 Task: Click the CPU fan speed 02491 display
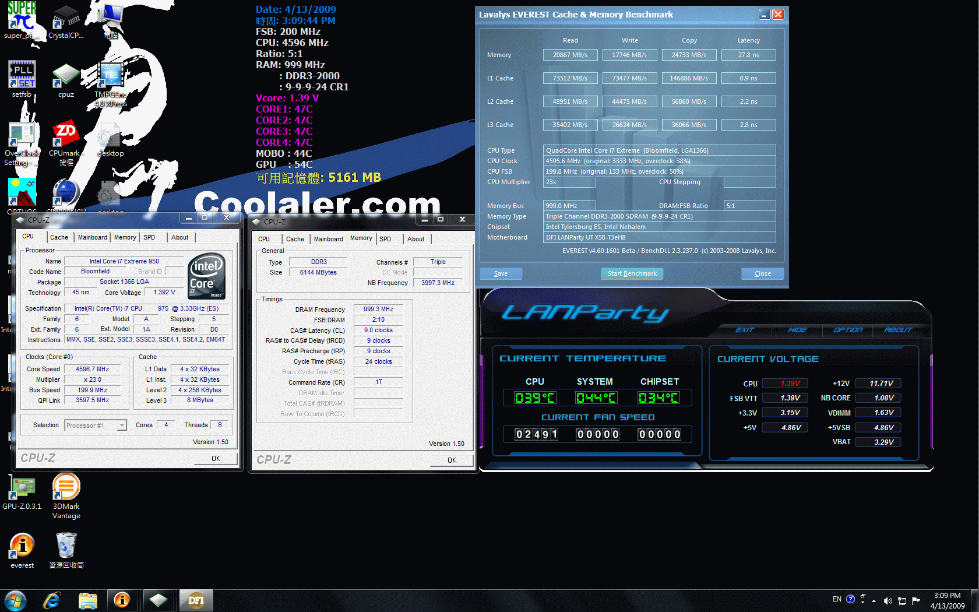click(x=536, y=434)
